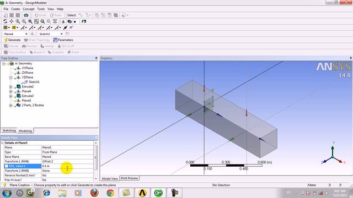353x198 pixels.
Task: Switch to the Modeling tab
Action: (25, 131)
